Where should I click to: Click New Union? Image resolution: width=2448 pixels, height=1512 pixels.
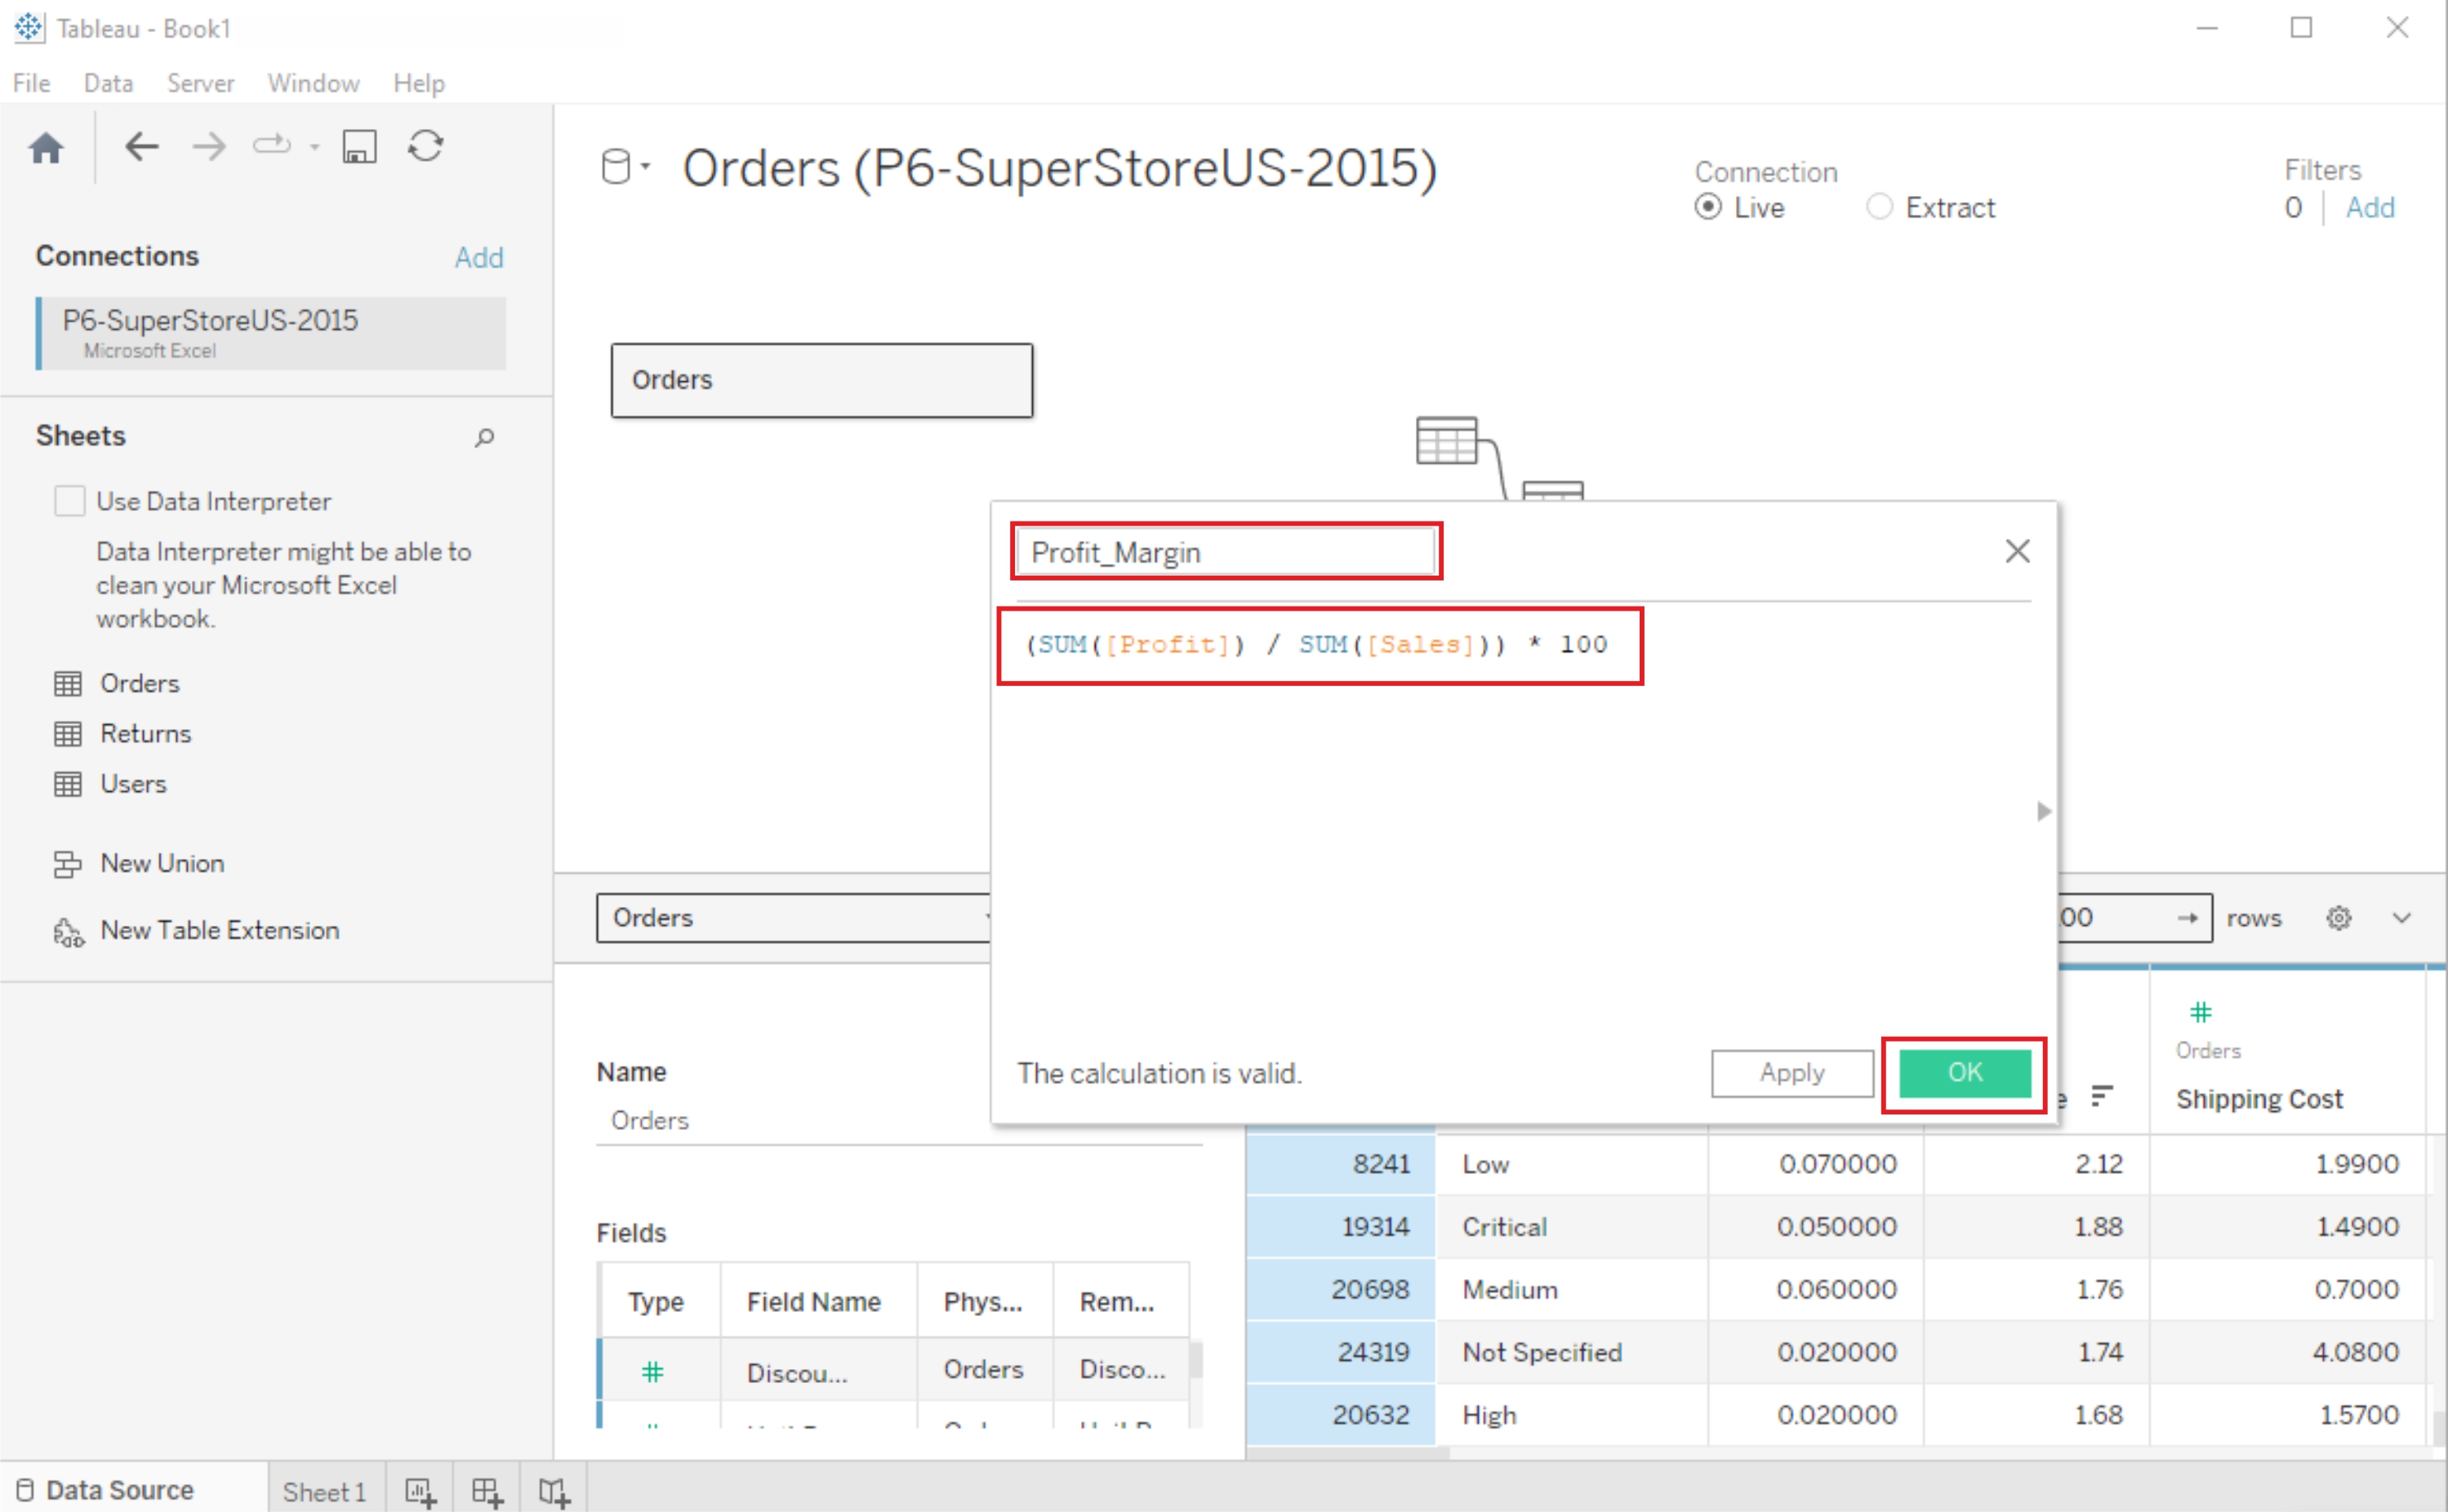click(161, 863)
